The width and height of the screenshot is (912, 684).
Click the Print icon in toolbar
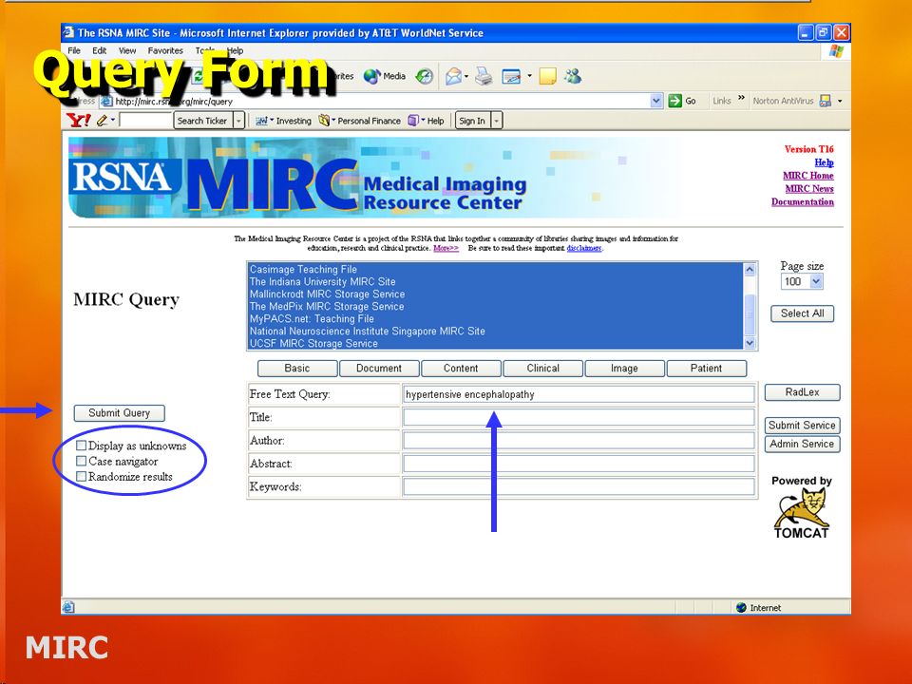(484, 76)
